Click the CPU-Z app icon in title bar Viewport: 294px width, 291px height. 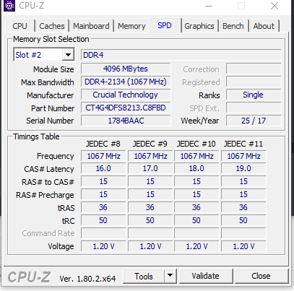(9, 6)
